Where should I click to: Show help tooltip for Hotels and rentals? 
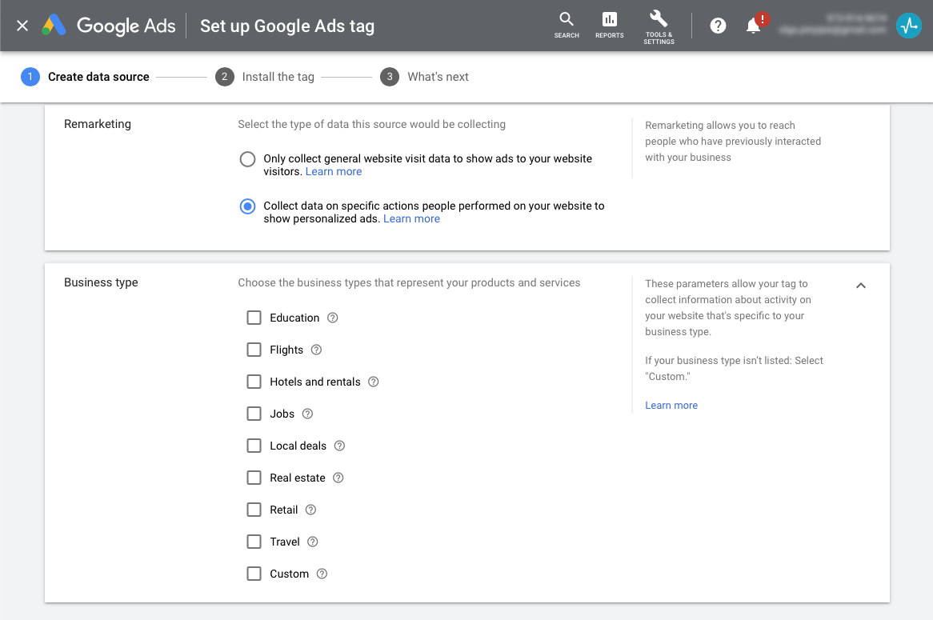(374, 382)
